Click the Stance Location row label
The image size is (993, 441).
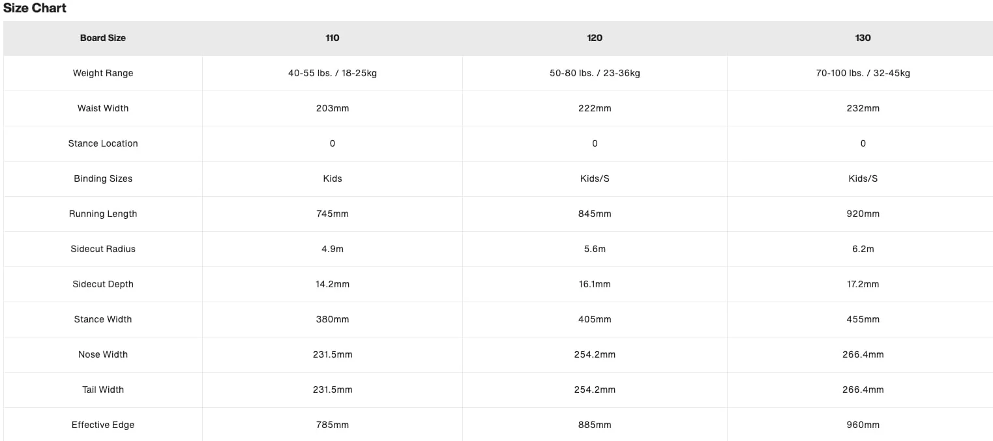103,143
